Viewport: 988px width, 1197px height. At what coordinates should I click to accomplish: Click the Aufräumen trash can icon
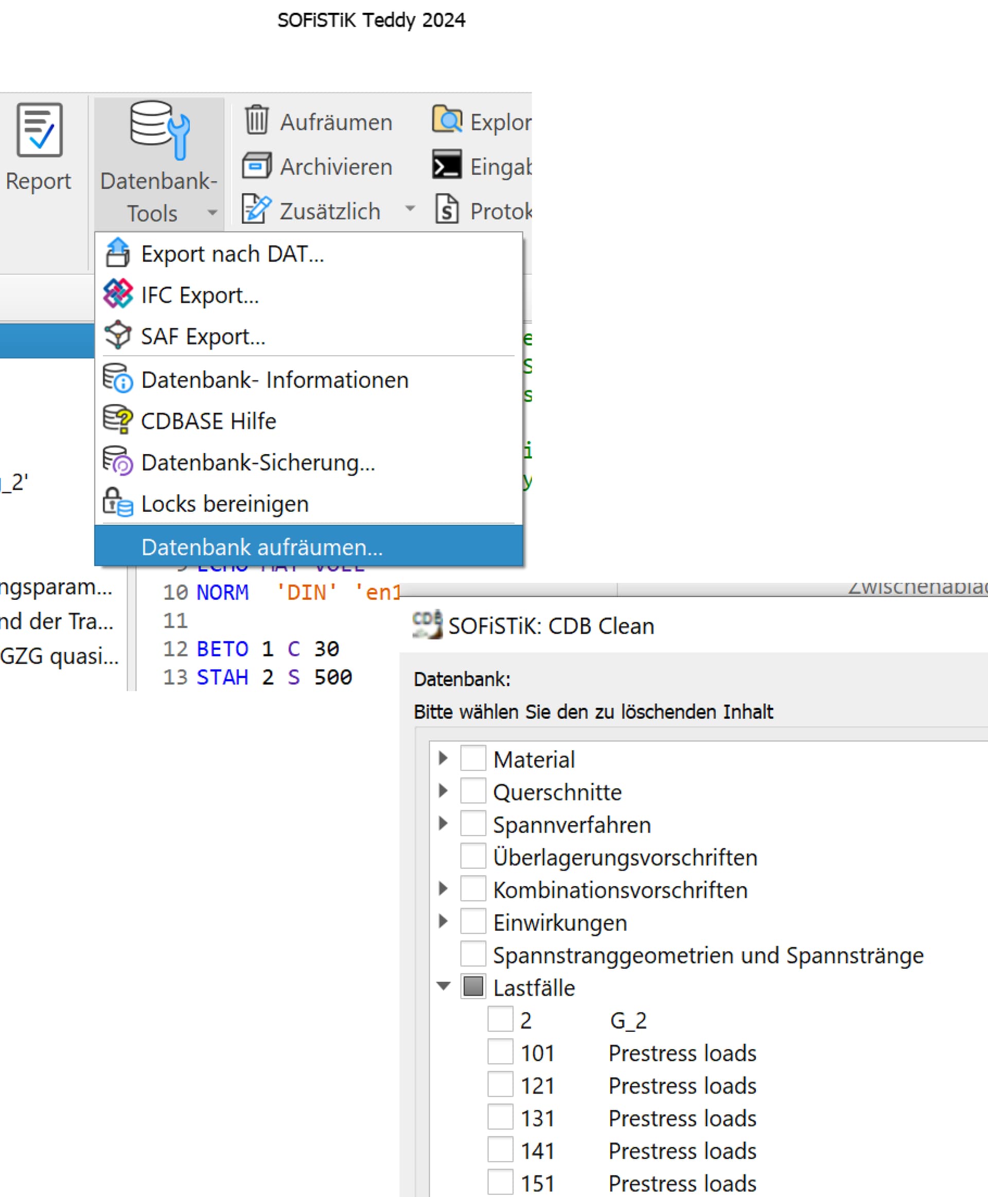point(257,120)
